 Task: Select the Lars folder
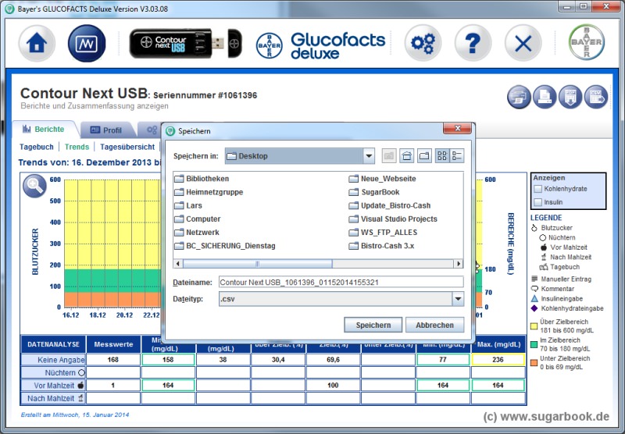[188, 206]
